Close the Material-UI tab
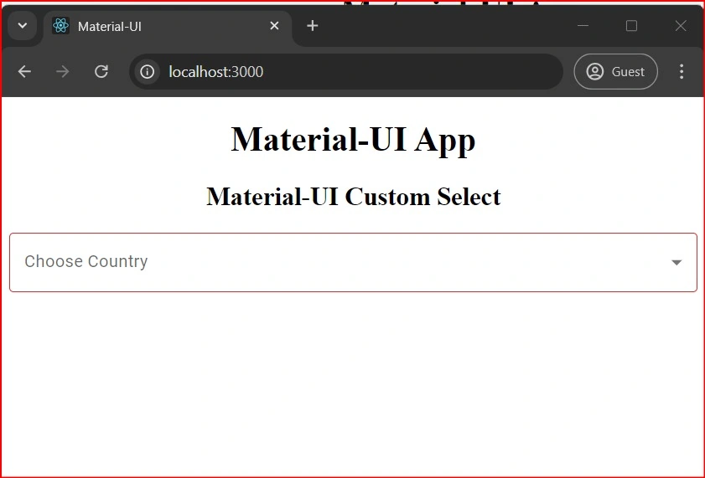 pyautogui.click(x=274, y=26)
